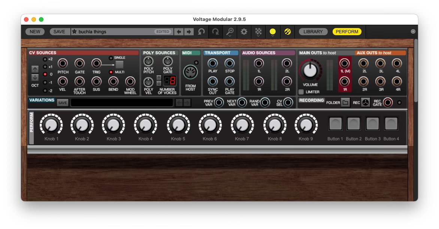Click the GATE CV jack

[79, 64]
